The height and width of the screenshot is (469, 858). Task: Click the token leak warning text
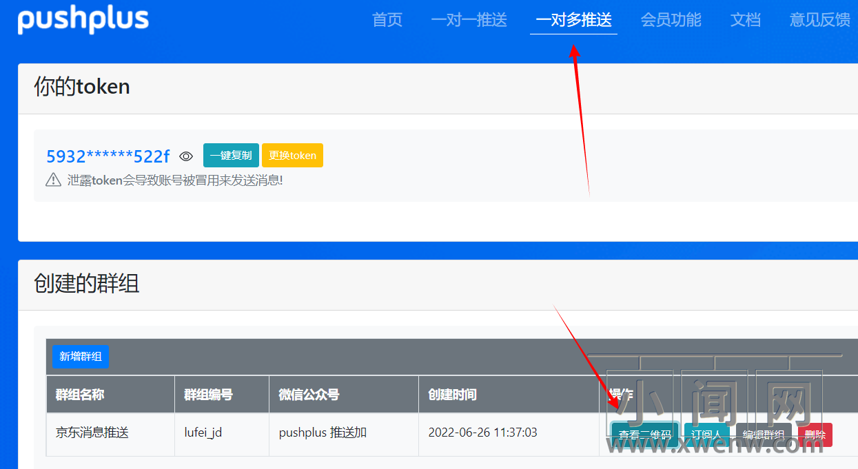click(x=175, y=180)
